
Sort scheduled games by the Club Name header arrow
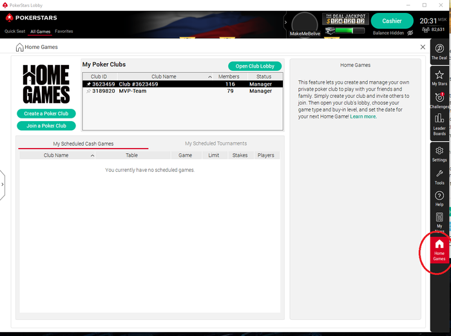click(92, 156)
